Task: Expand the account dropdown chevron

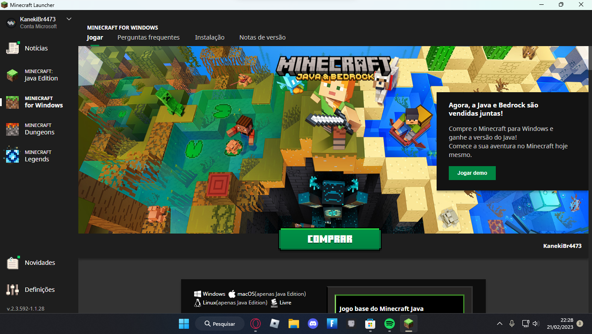Action: (69, 19)
